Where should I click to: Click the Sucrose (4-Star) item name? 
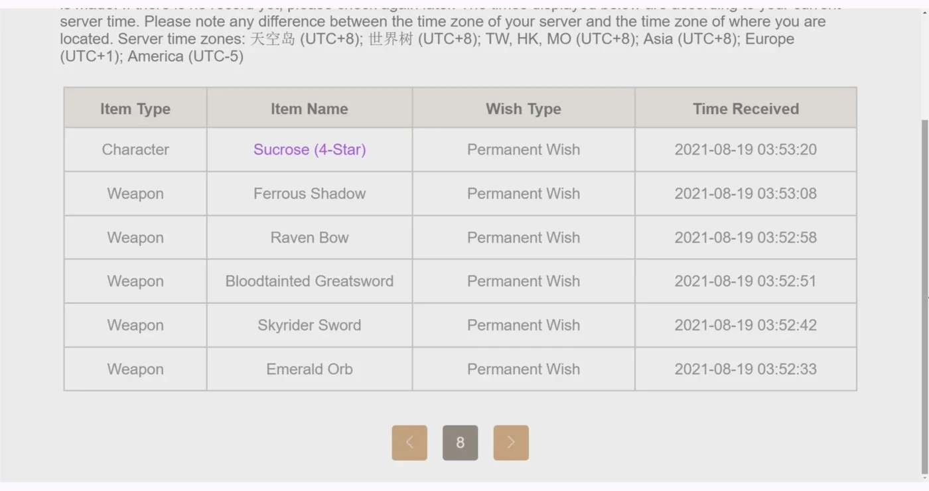click(x=310, y=149)
